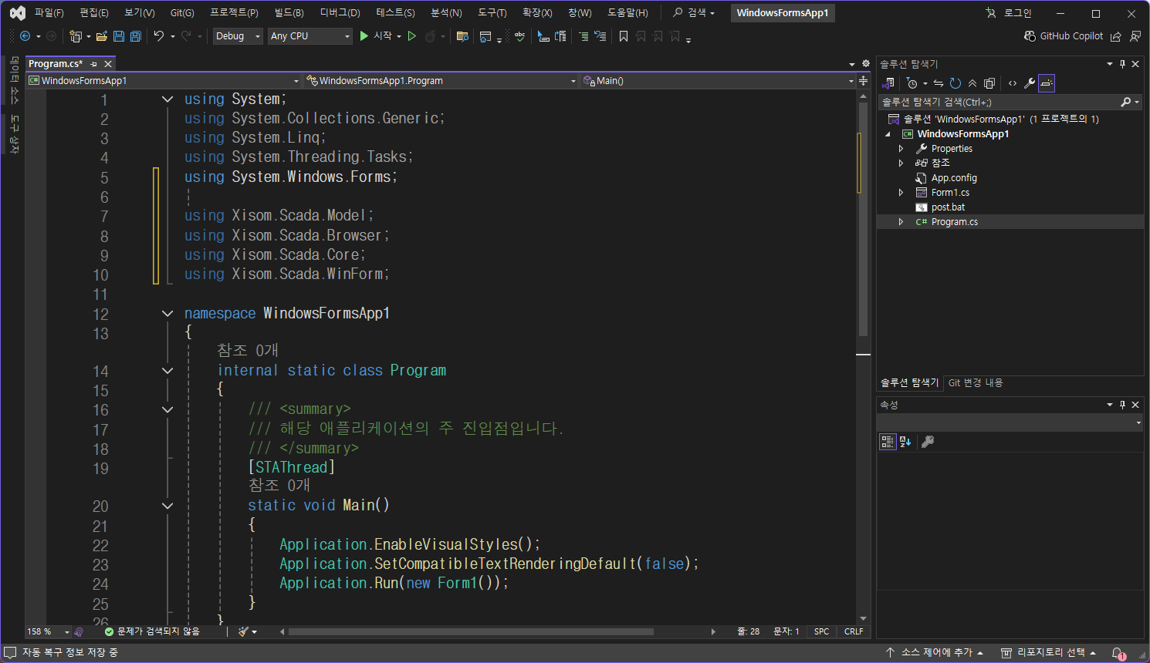Click GitHub Copilot button
This screenshot has height=663, width=1150.
(x=1063, y=36)
